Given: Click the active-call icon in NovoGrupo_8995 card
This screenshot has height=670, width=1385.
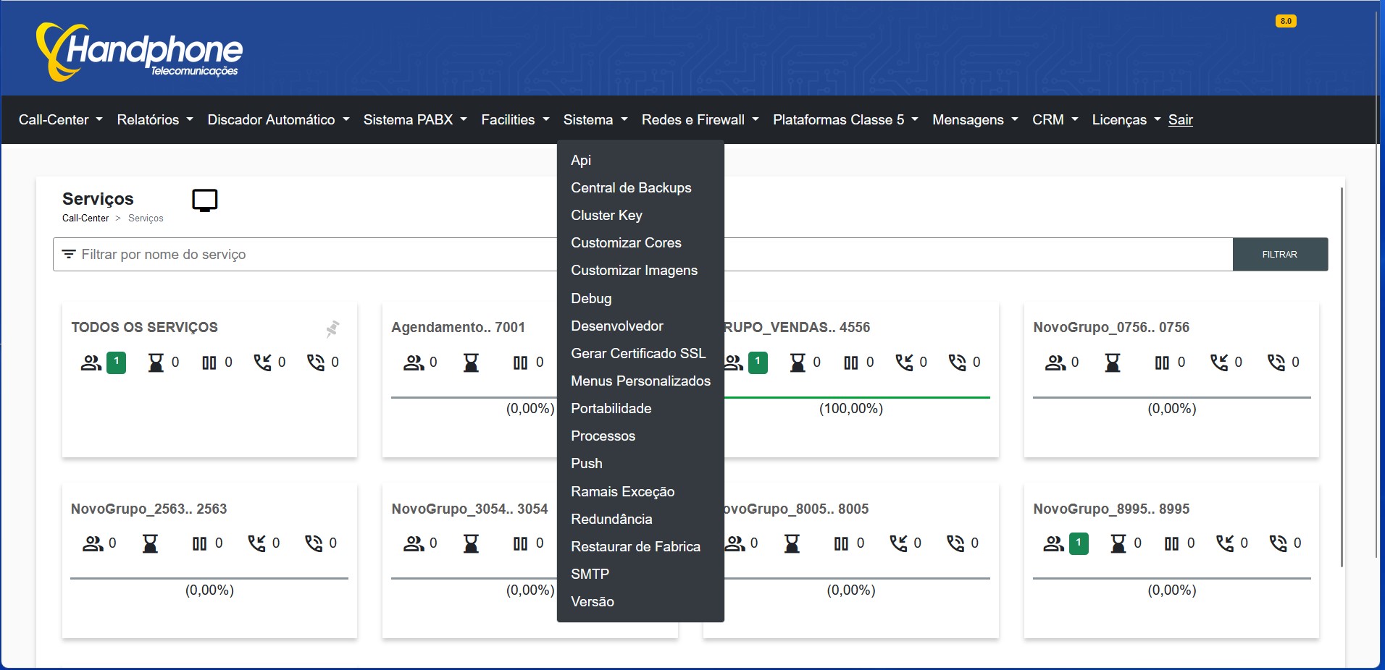Looking at the screenshot, I should (1279, 543).
